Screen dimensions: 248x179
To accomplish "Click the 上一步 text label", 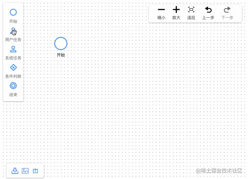I will (x=208, y=18).
